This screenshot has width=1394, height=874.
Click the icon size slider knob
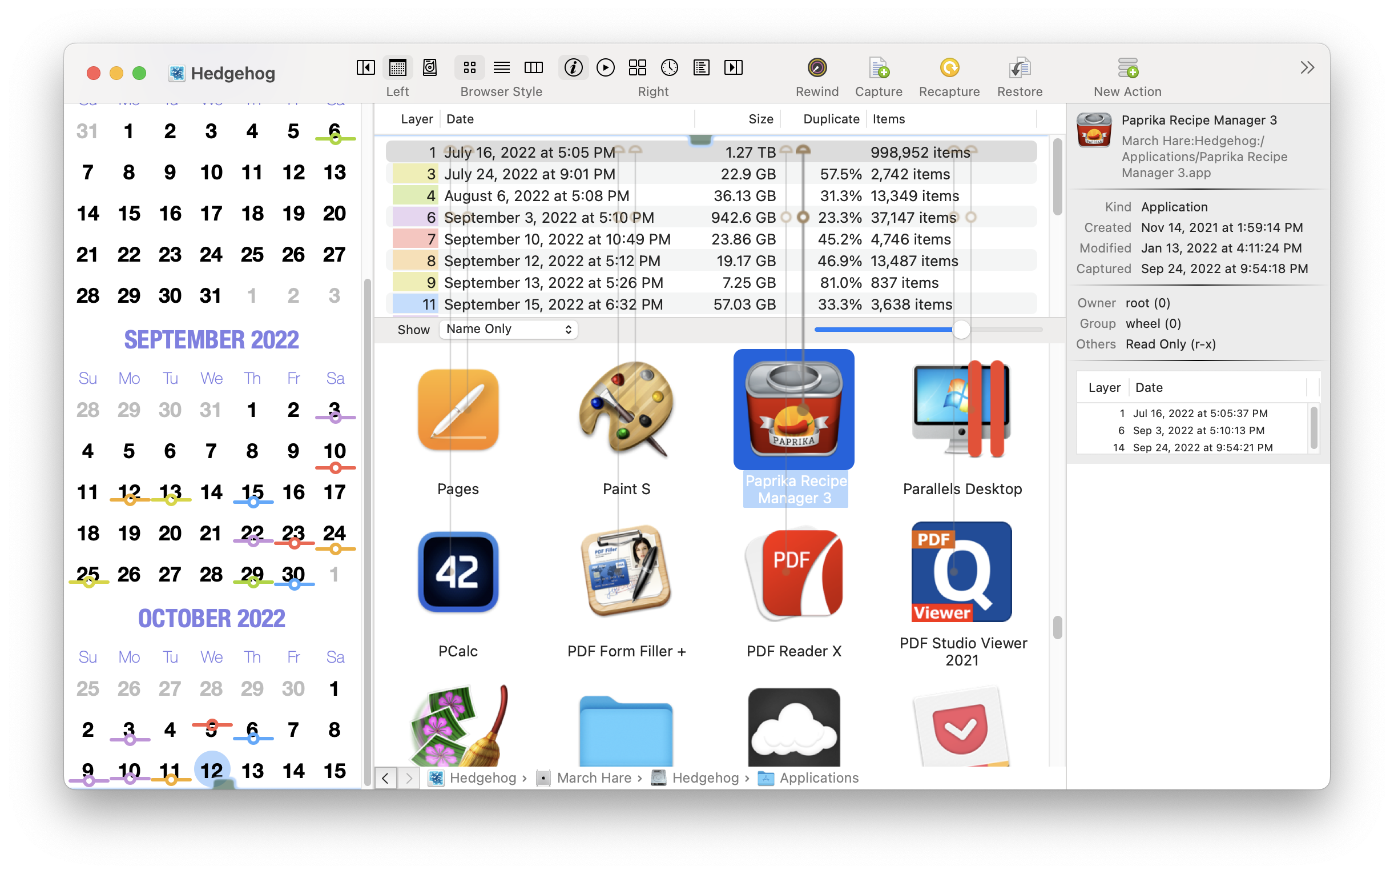[x=961, y=330]
